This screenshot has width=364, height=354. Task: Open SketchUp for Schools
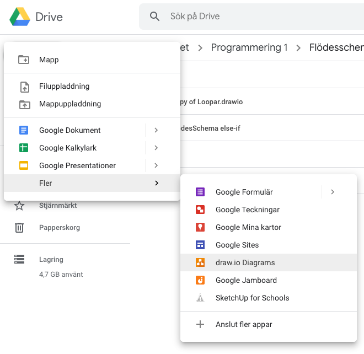pos(269,298)
